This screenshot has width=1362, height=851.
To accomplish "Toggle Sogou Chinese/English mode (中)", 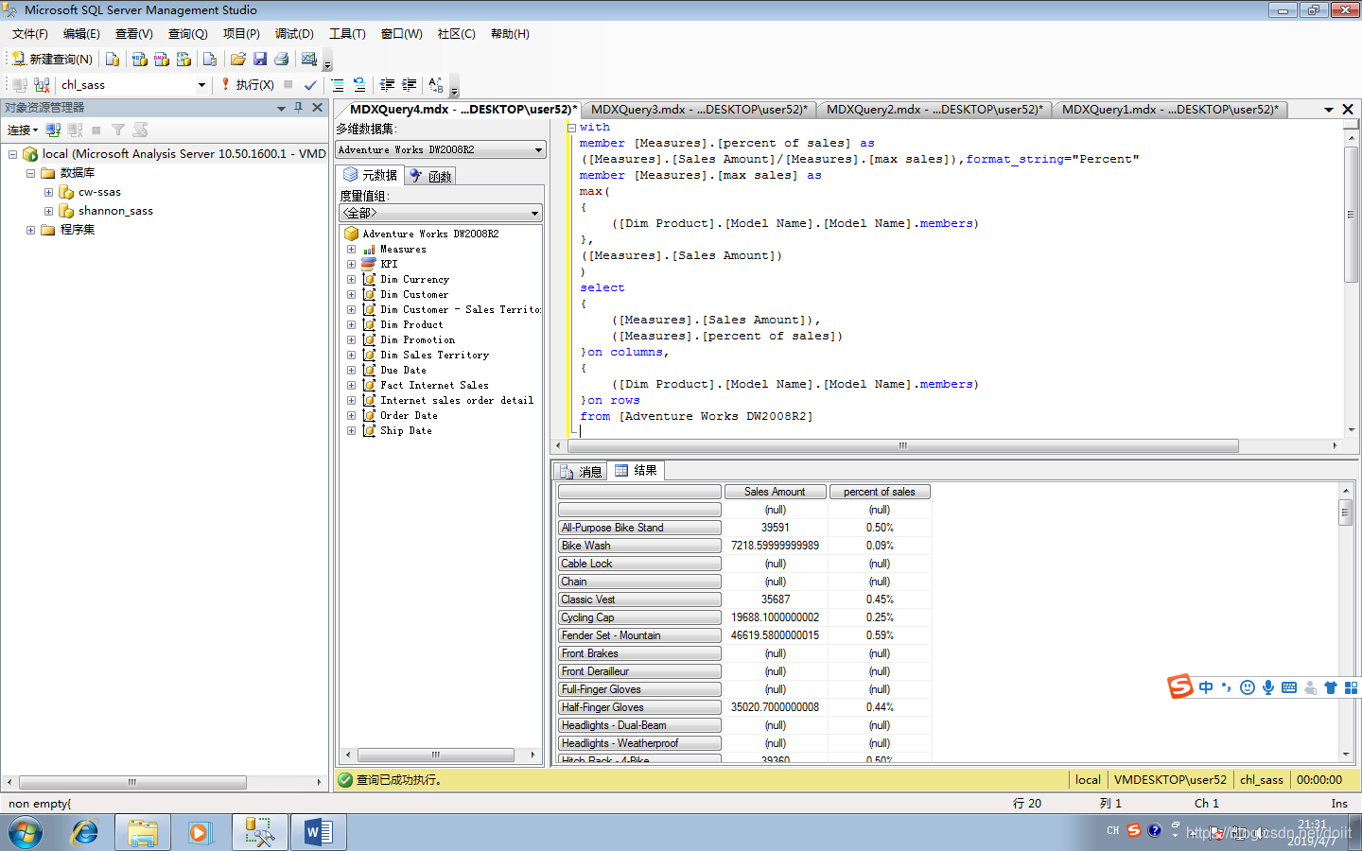I will point(1206,687).
